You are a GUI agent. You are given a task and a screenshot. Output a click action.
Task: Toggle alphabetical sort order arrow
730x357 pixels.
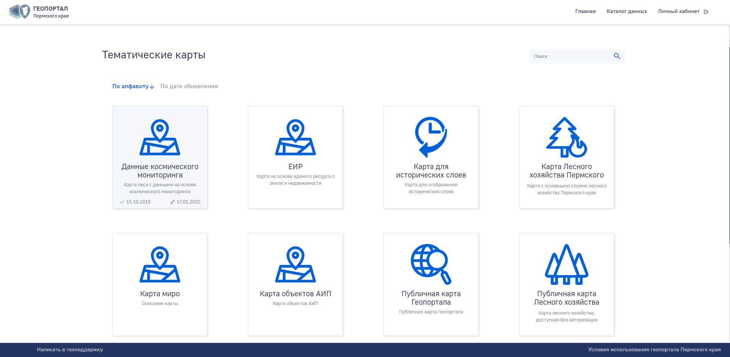click(152, 87)
